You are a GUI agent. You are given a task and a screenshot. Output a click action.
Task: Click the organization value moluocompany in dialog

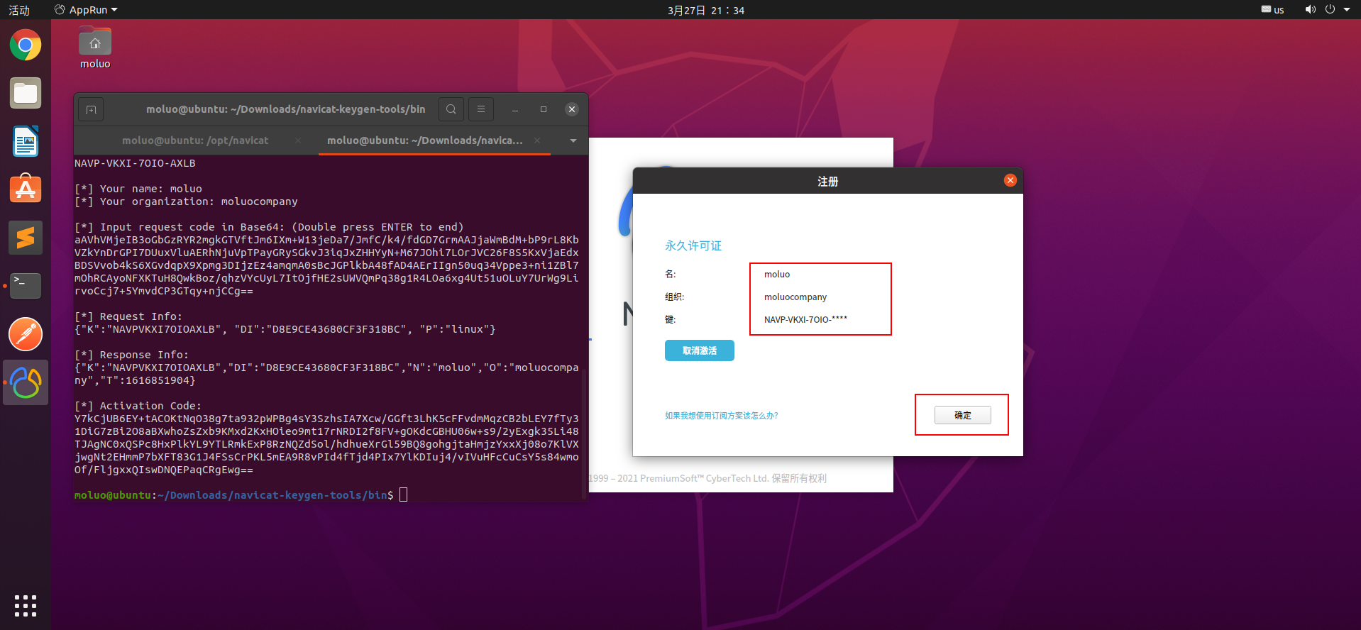click(x=795, y=297)
